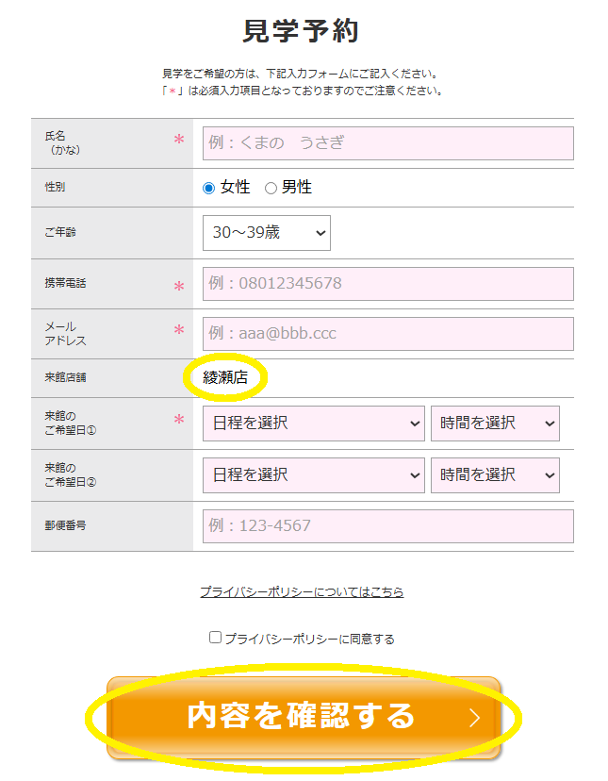This screenshot has width=608, height=781.
Task: Click the 綾瀬店 store name text
Action: [225, 378]
